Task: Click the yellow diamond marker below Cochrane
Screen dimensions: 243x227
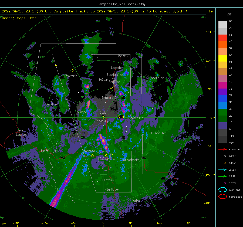Action: (x=92, y=156)
